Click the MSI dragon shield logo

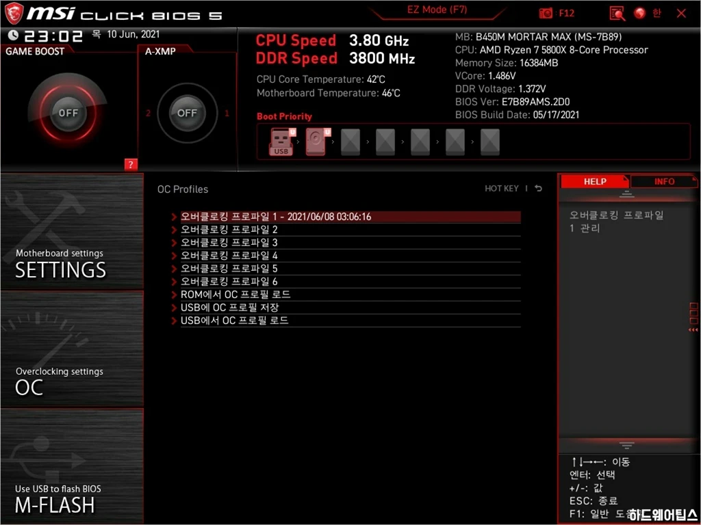[14, 14]
